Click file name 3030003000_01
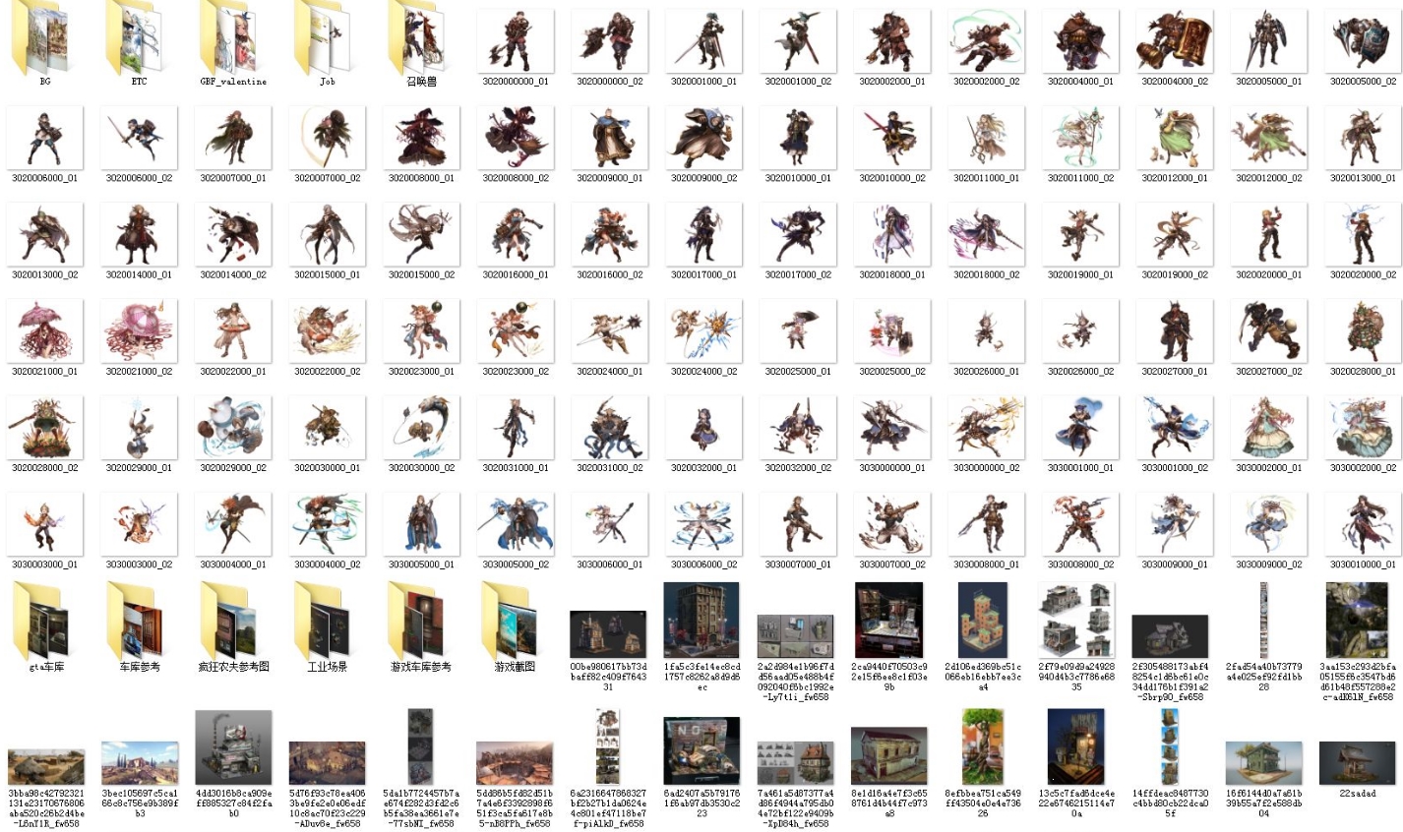The width and height of the screenshot is (1403, 832). coord(44,565)
